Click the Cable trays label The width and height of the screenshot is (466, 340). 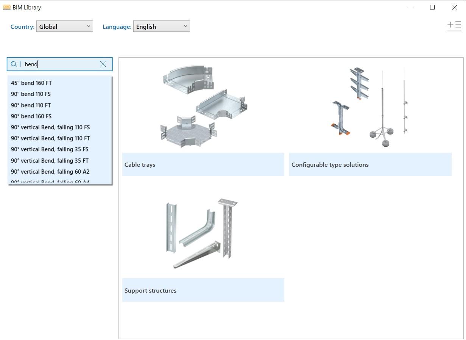(140, 165)
